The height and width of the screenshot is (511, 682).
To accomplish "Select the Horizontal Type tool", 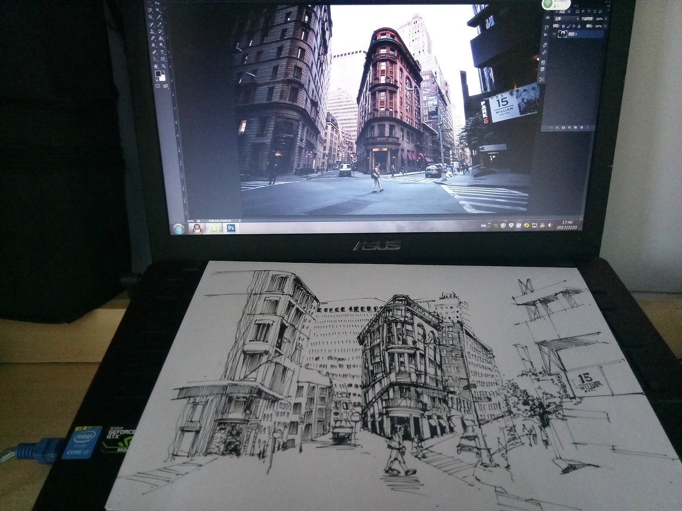I will click(162, 52).
